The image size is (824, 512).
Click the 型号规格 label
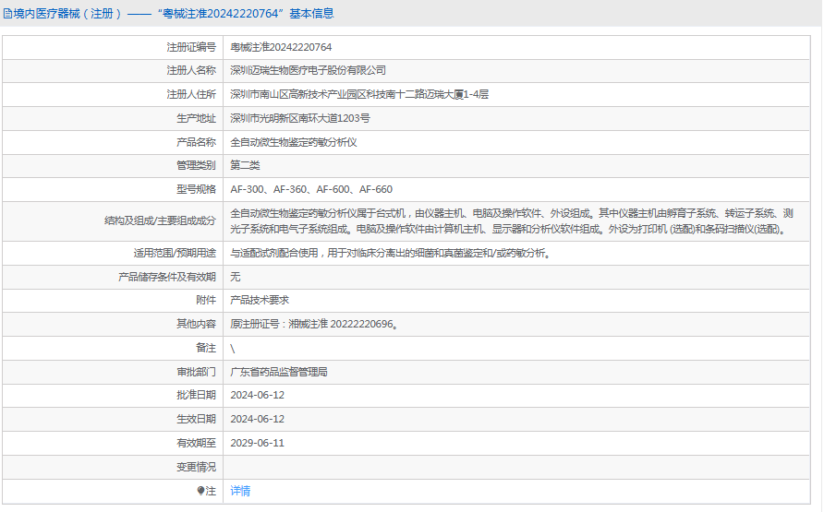tap(196, 189)
